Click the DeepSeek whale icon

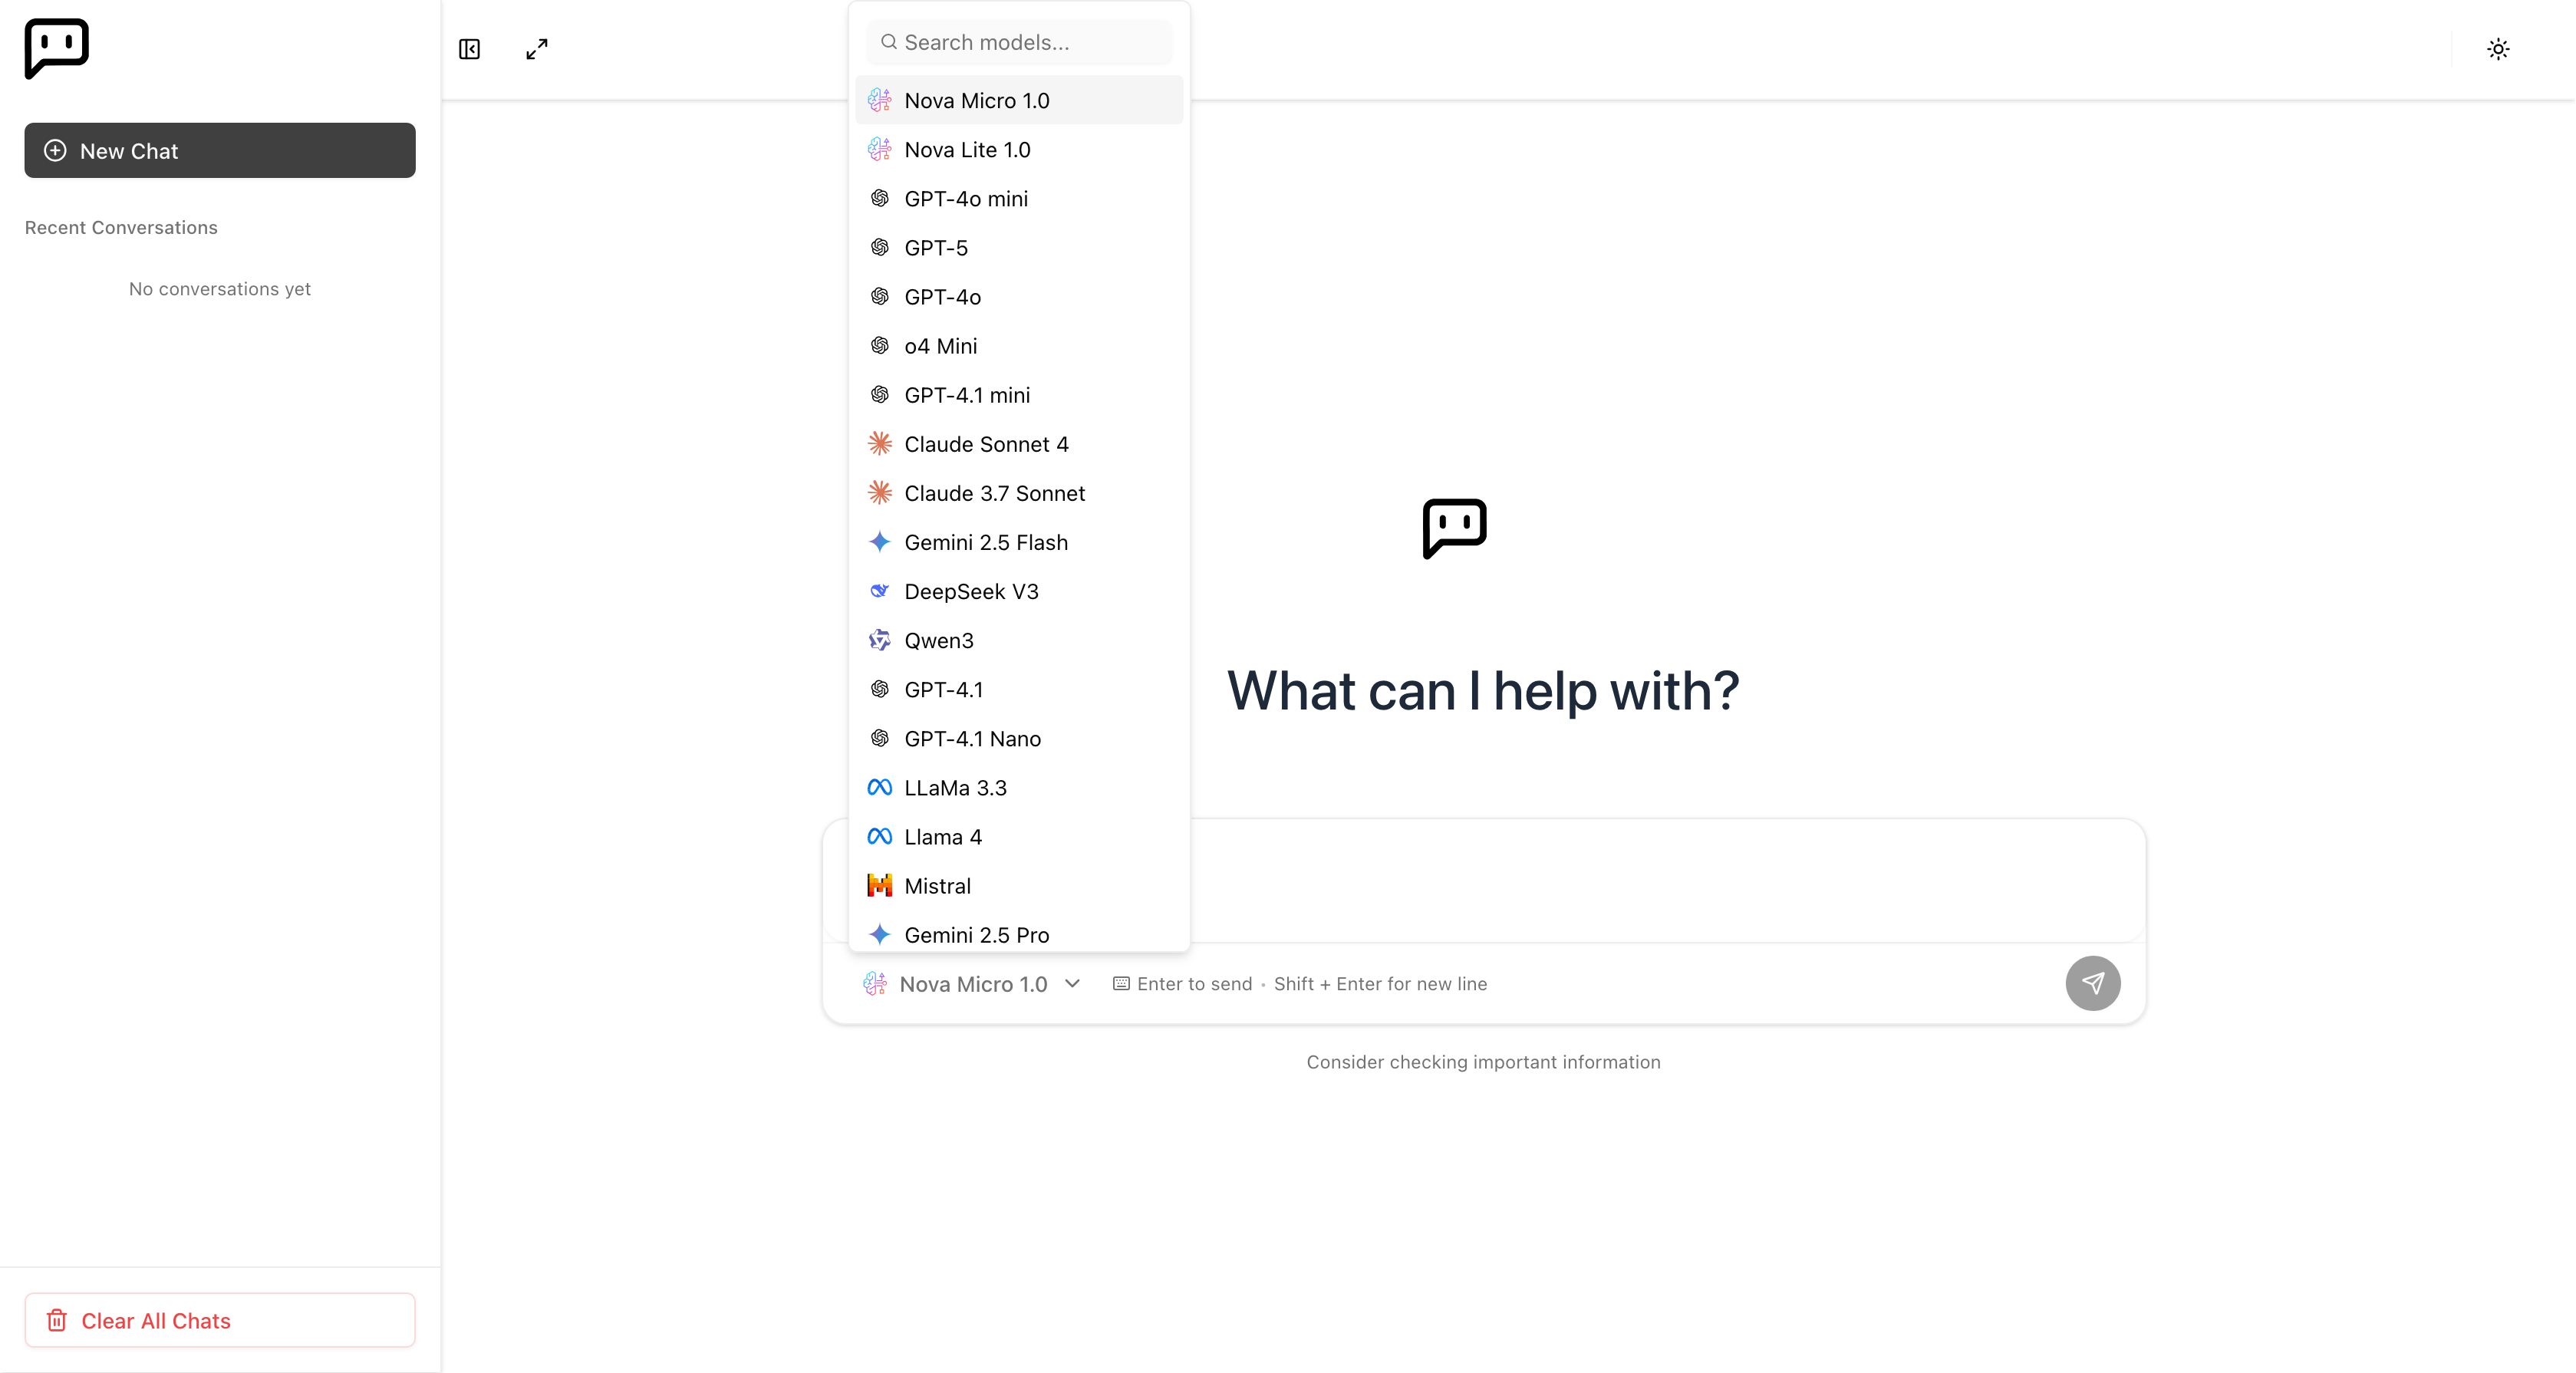tap(880, 591)
